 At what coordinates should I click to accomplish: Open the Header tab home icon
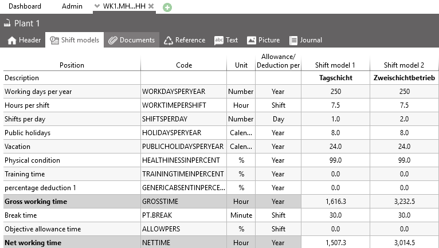[11, 40]
